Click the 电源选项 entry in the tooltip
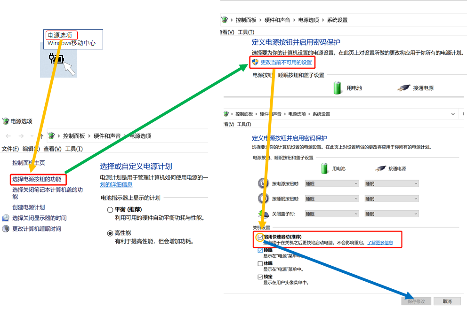This screenshot has width=467, height=309. pos(60,35)
